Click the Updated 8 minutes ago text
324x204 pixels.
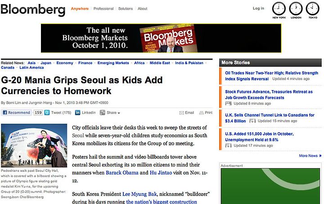(252, 103)
